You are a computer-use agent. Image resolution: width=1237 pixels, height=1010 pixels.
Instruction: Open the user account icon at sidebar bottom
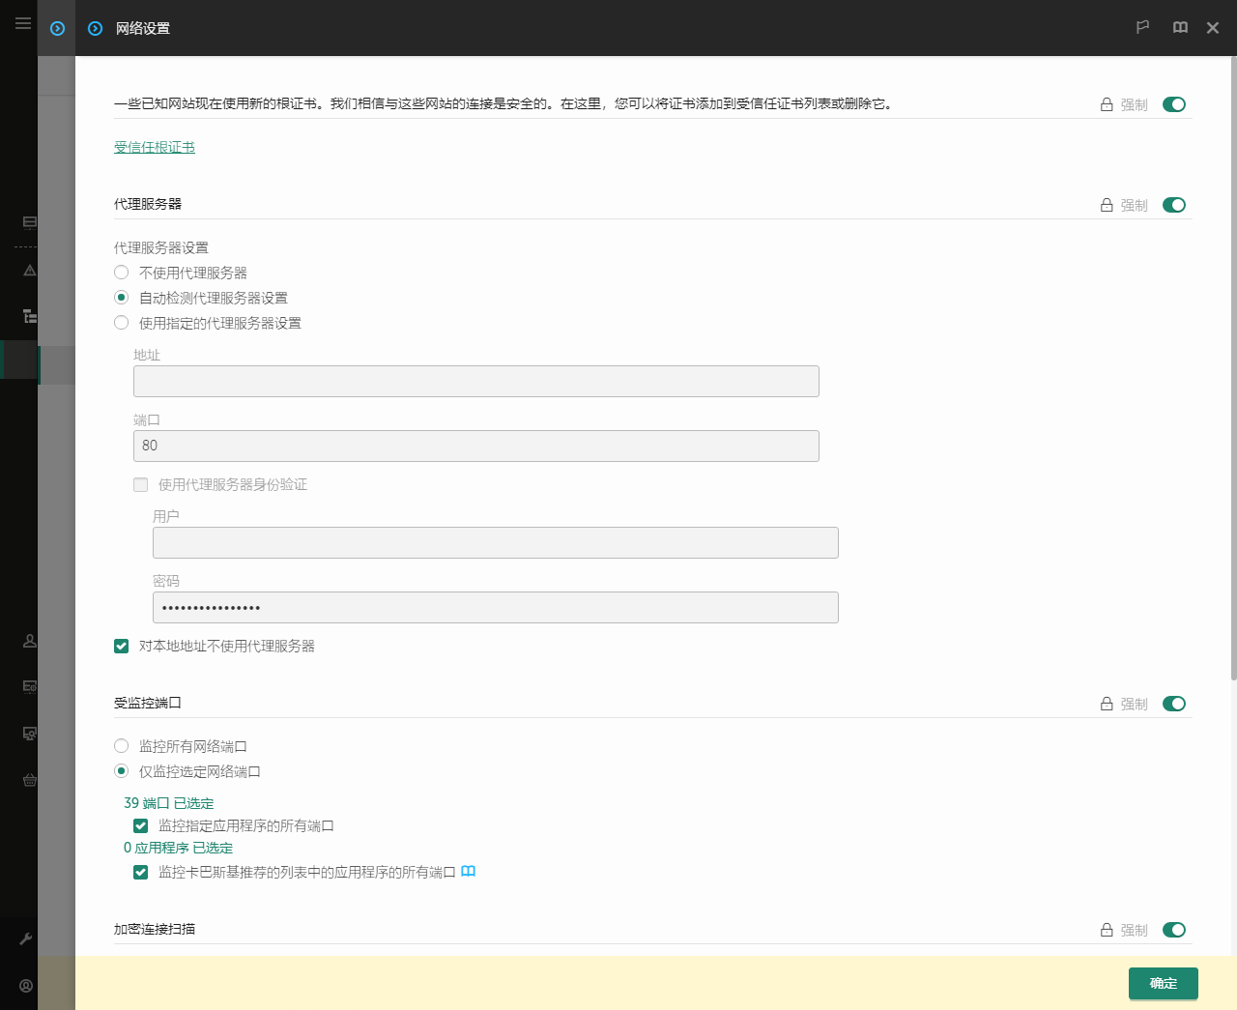pos(26,986)
